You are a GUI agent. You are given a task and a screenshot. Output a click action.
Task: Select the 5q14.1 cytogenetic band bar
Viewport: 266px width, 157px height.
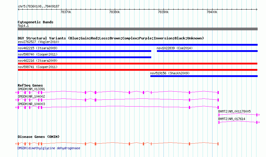[137, 29]
